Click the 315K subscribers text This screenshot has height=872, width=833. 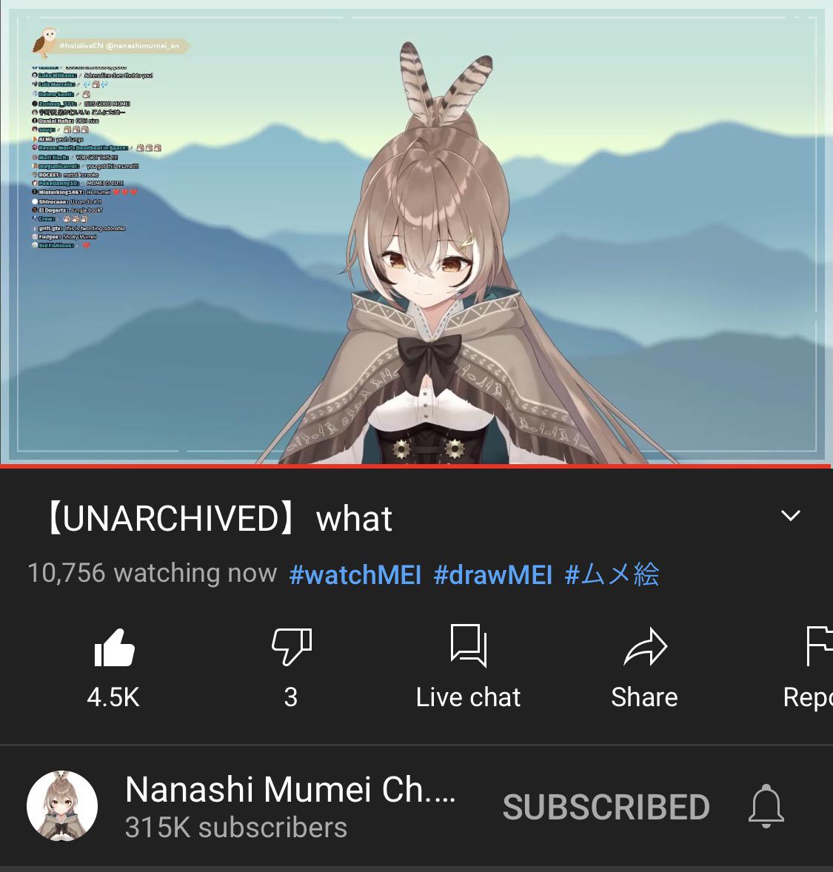click(236, 828)
